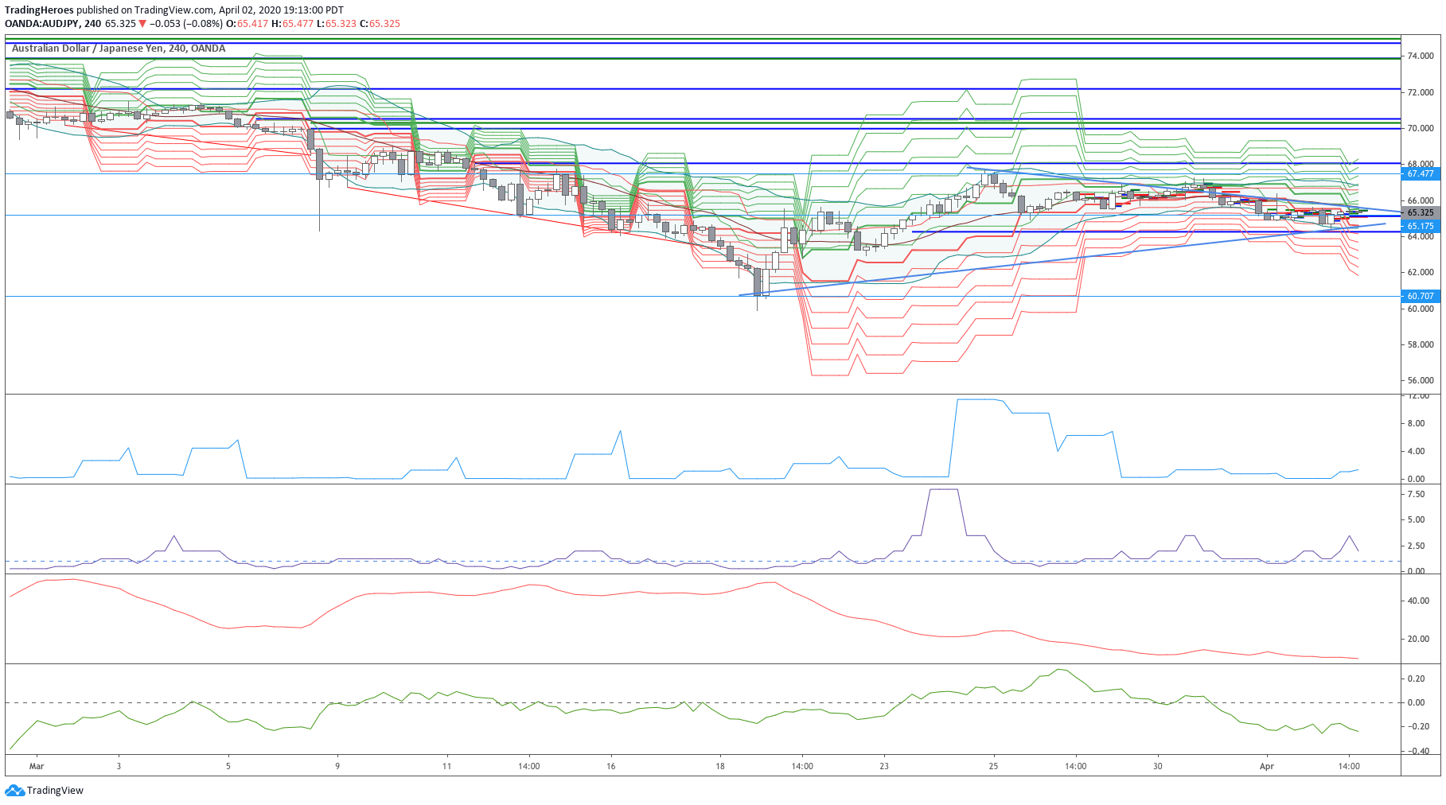1446x805 pixels.
Task: Click the 30 date label on time axis
Action: (x=1158, y=766)
